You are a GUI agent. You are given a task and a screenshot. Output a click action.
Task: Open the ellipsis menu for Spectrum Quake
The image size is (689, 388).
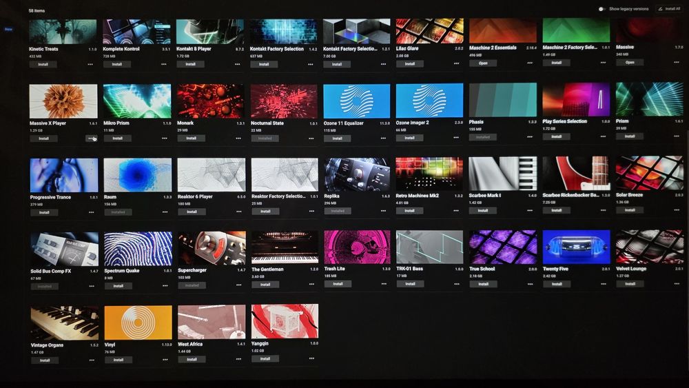(165, 285)
